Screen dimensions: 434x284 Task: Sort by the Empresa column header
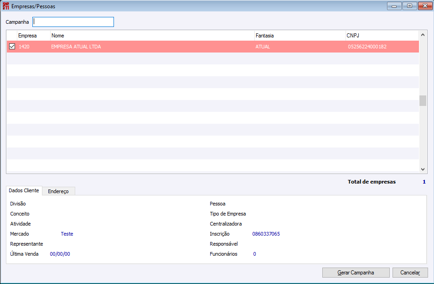click(34, 36)
